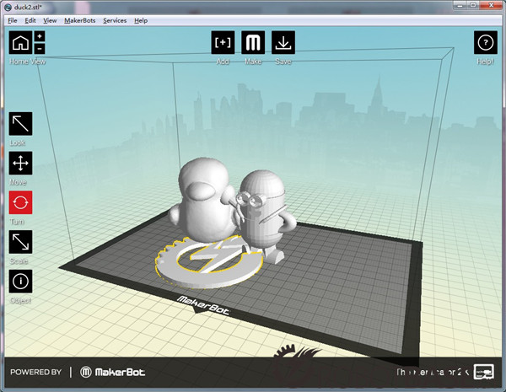Click the Add model icon
Viewport: 506px width, 392px height.
[223, 43]
